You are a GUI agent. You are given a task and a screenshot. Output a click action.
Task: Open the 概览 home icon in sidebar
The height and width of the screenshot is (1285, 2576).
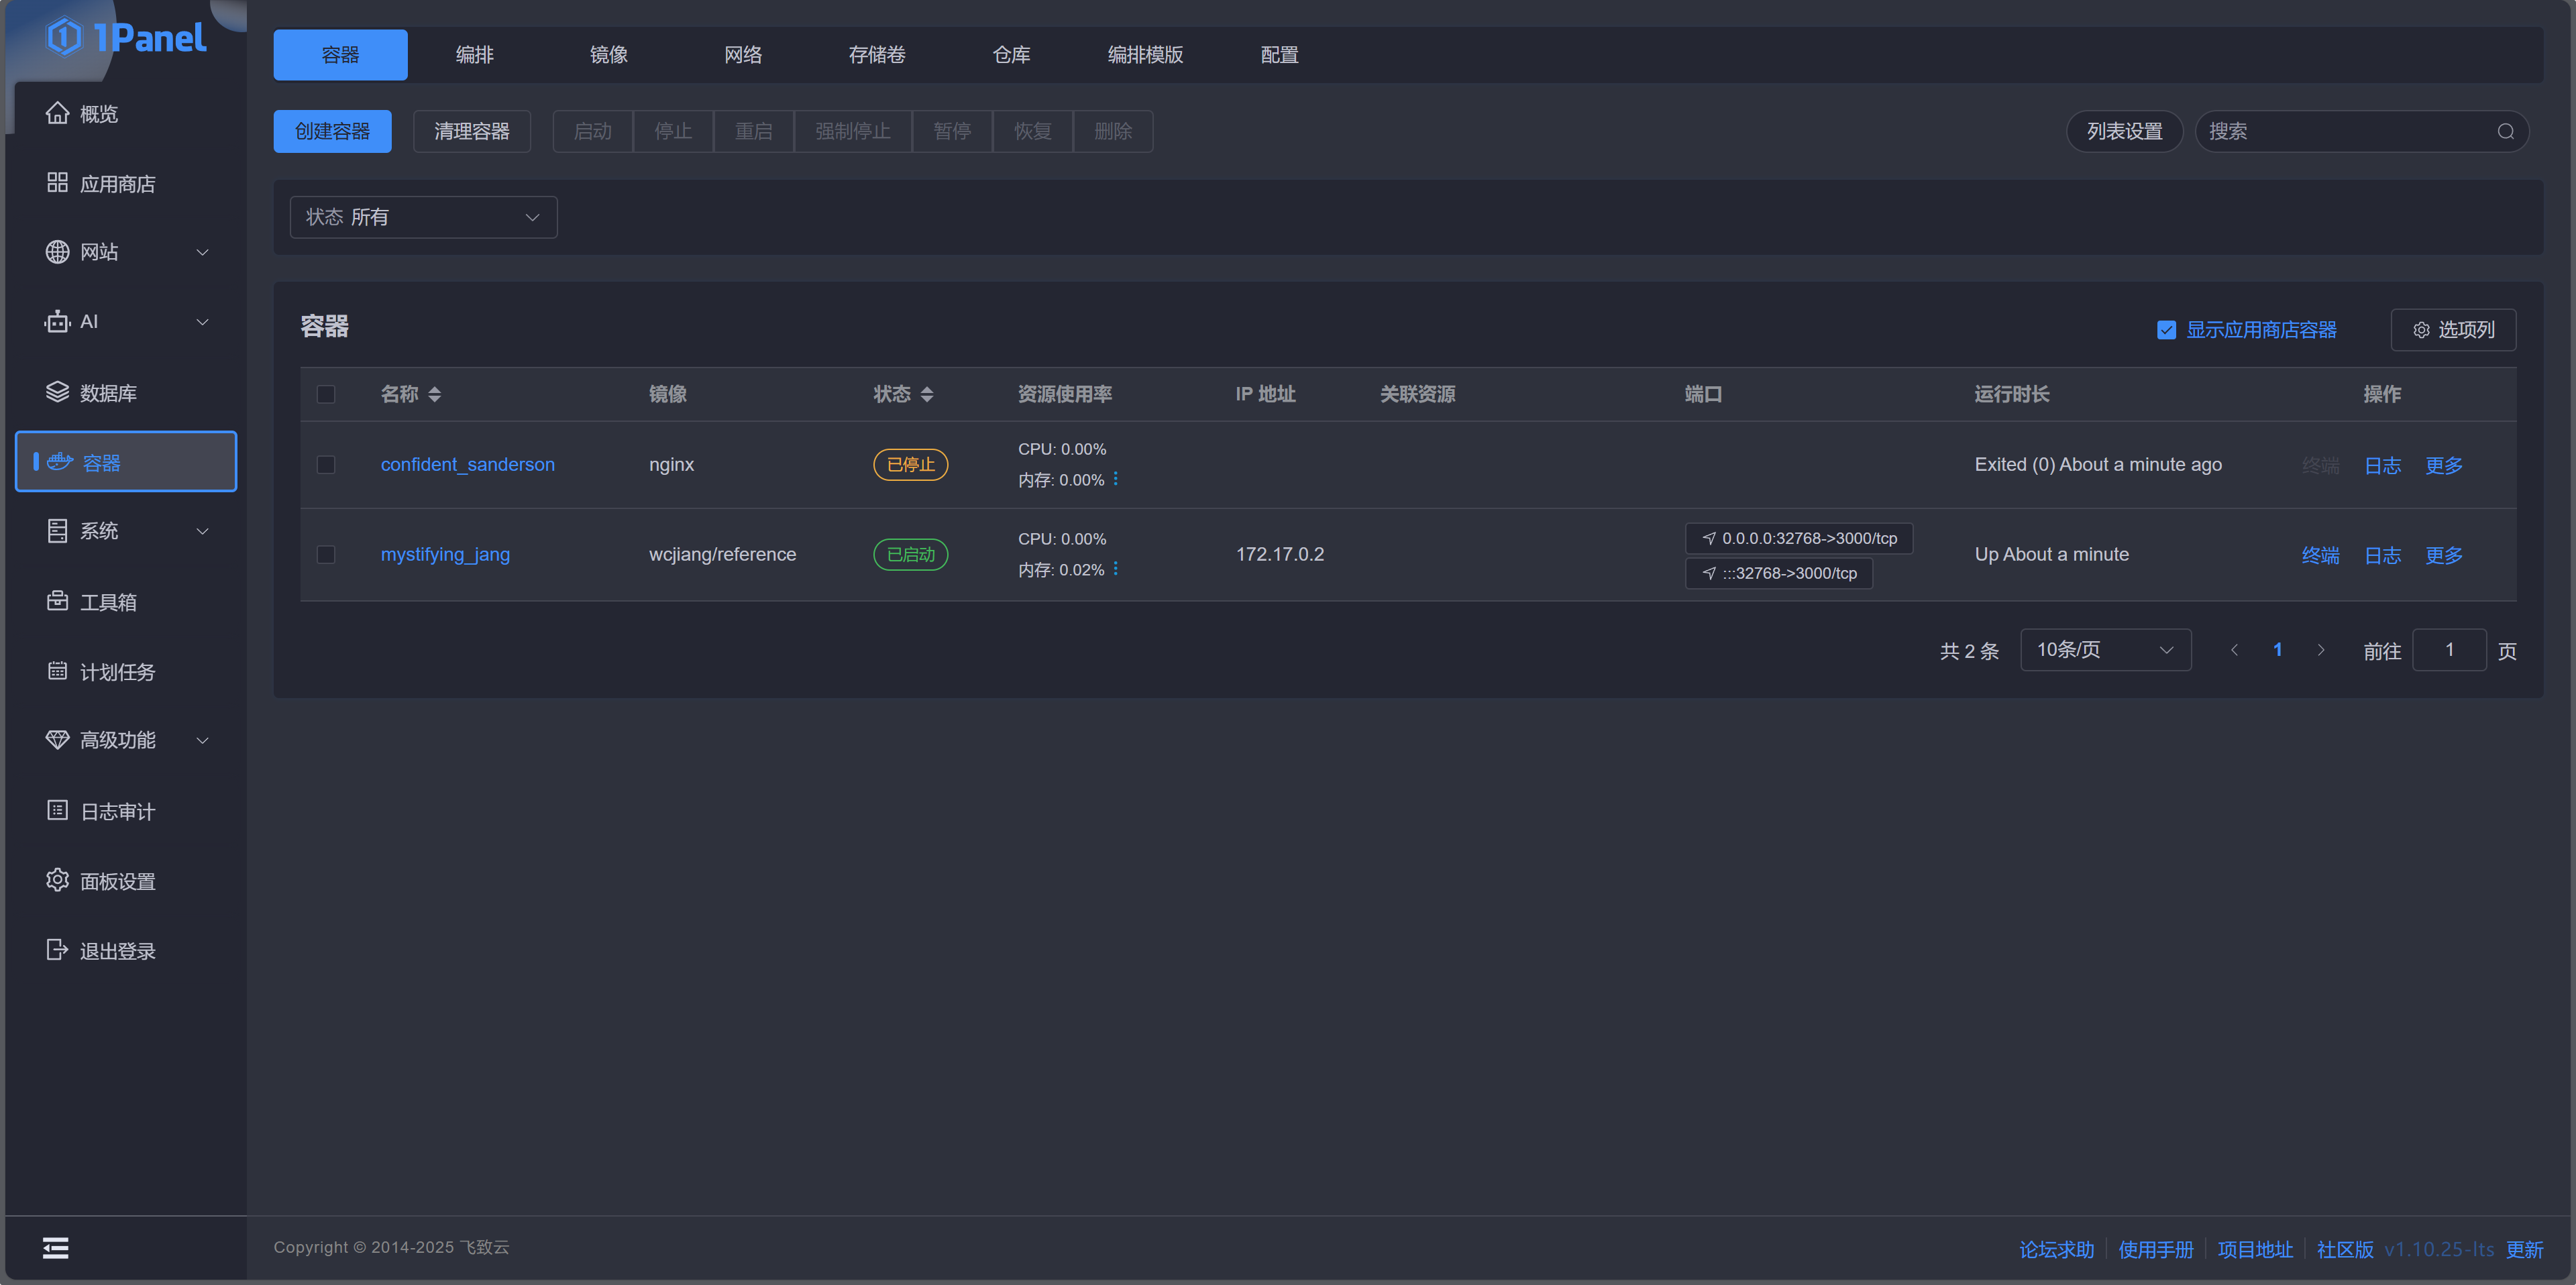[x=57, y=113]
